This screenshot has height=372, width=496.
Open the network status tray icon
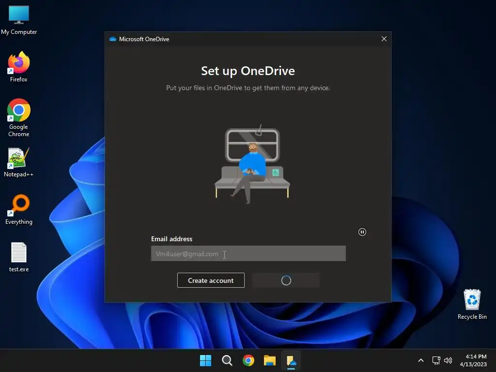click(436, 360)
